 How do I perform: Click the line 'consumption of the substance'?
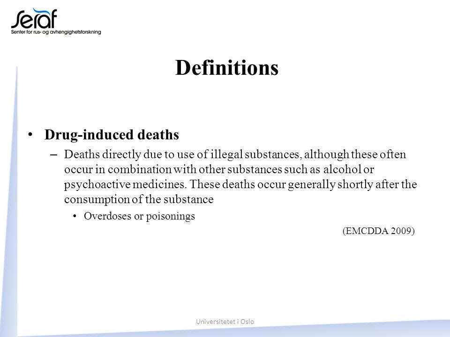coord(139,199)
